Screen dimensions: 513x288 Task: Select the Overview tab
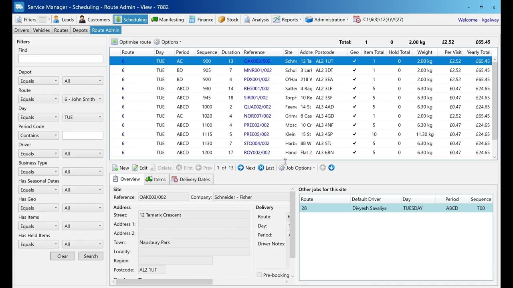126,180
